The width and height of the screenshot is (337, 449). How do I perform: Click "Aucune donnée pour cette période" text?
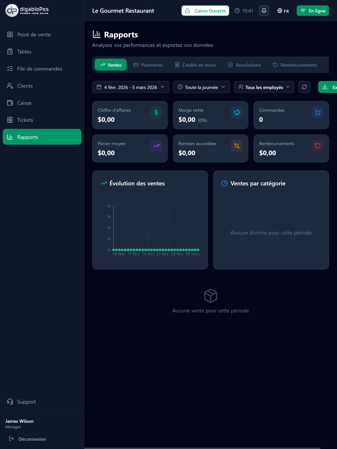pyautogui.click(x=271, y=233)
